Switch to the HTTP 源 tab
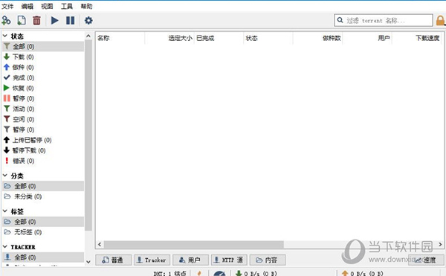 pyautogui.click(x=229, y=260)
